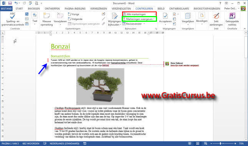Switch to the INVOEGEN ribbon tab
Screen dimensions: 248x146
(x=34, y=8)
